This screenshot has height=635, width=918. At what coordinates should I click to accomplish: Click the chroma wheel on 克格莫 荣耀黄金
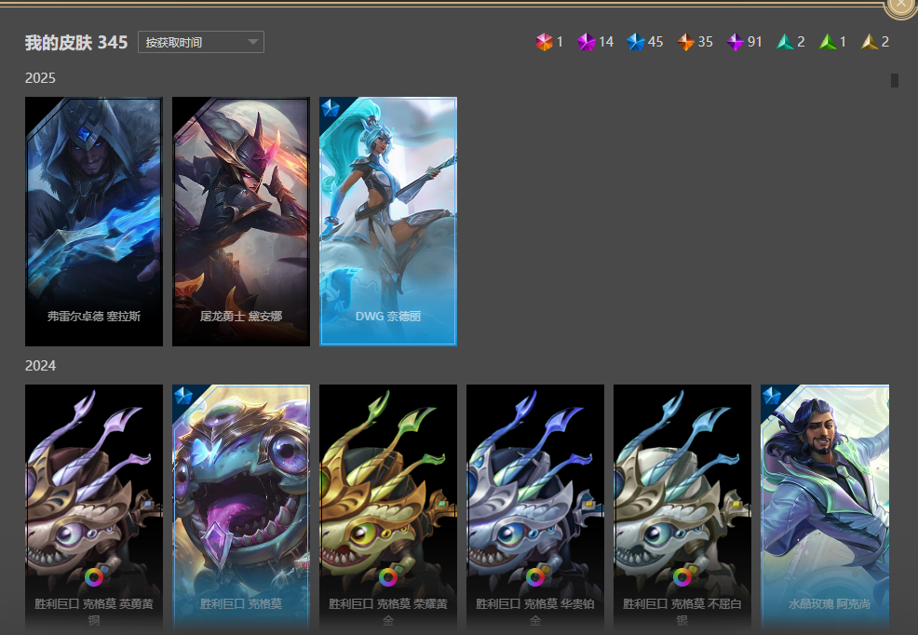click(388, 577)
